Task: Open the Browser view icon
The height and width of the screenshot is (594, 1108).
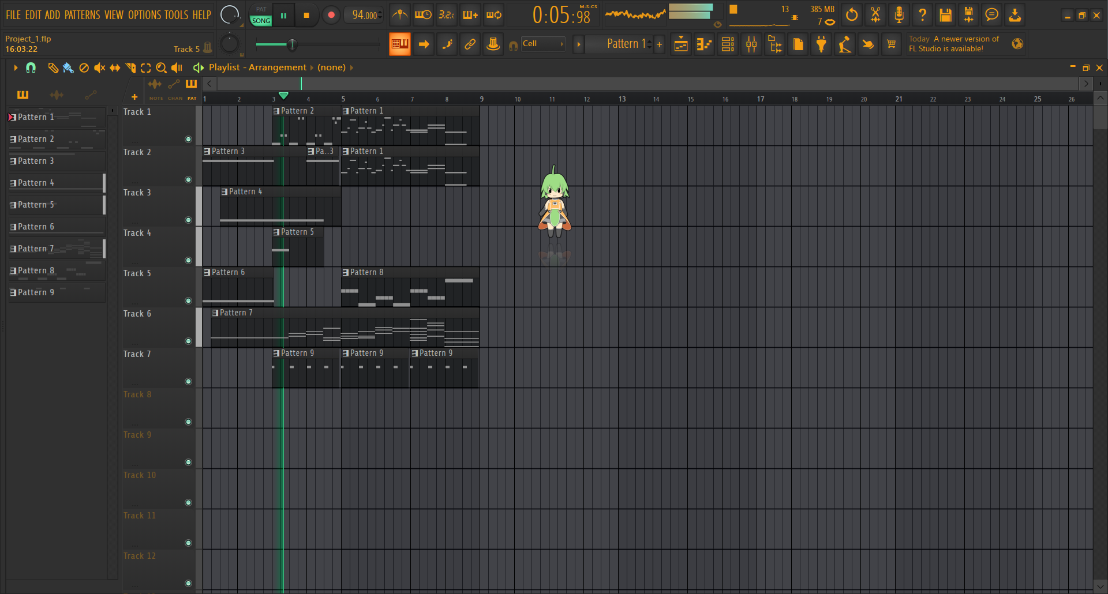Action: tap(775, 44)
